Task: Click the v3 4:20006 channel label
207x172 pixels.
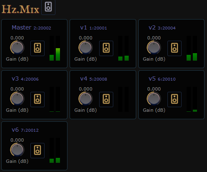Action: point(25,79)
